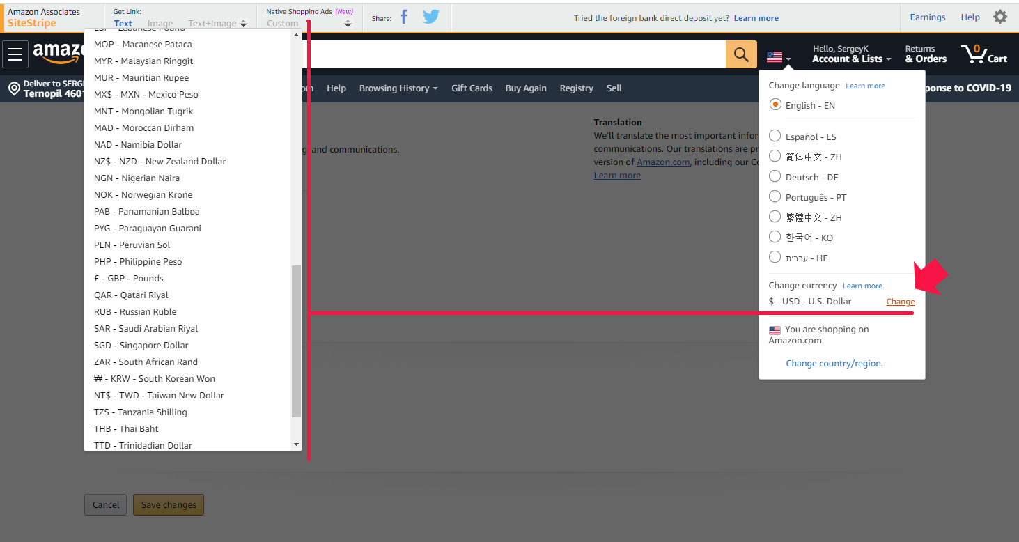1019x542 pixels.
Task: Open the hamburger menu icon
Action: [15, 54]
